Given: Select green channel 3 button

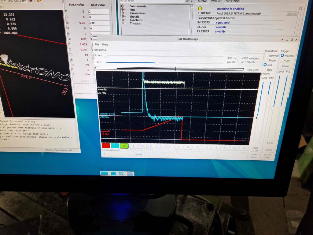Looking at the screenshot, I should (124, 146).
